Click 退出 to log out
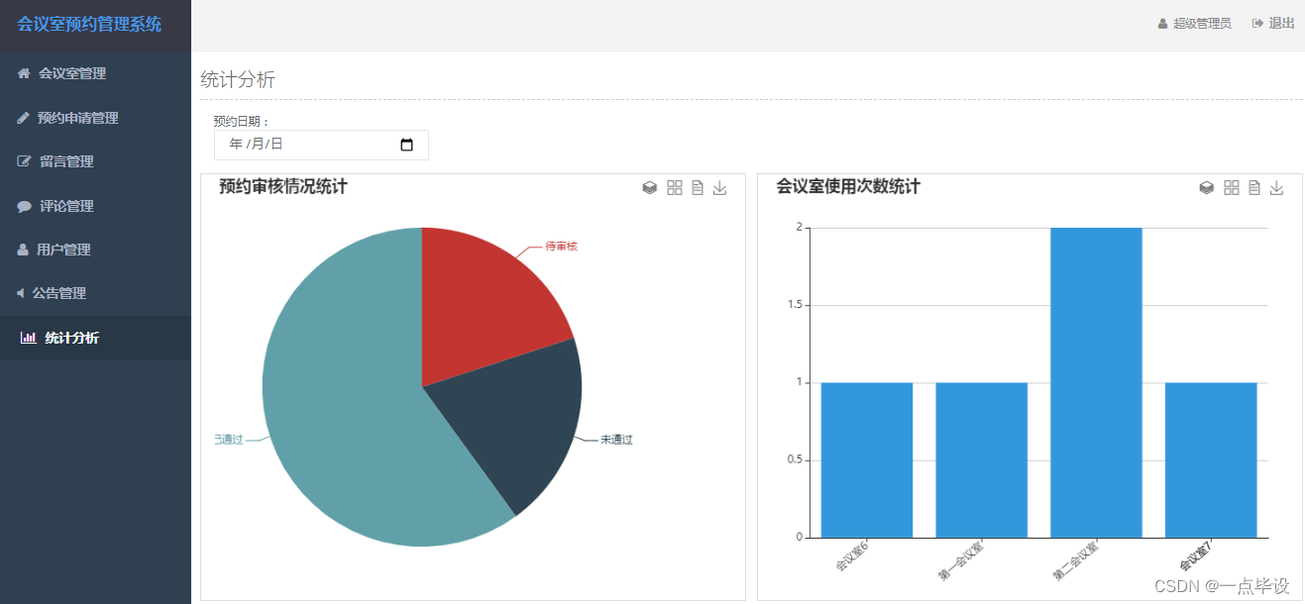Viewport: 1305px width, 604px height. coord(1281,23)
